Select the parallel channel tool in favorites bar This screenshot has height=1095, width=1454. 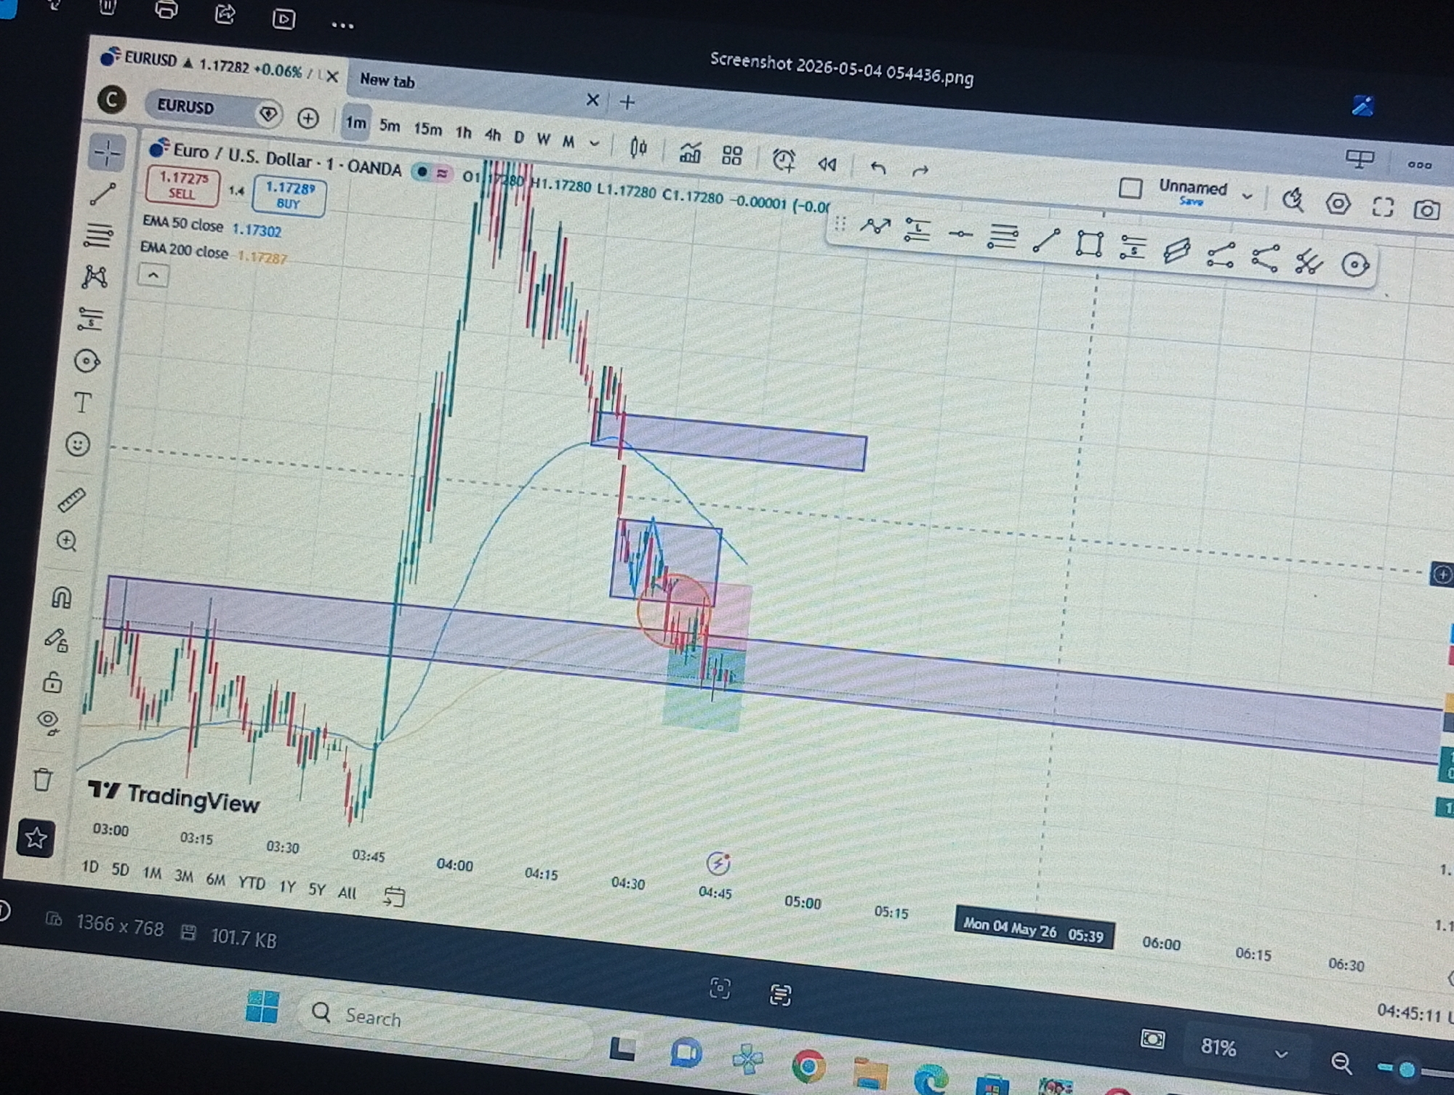pyautogui.click(x=1176, y=251)
